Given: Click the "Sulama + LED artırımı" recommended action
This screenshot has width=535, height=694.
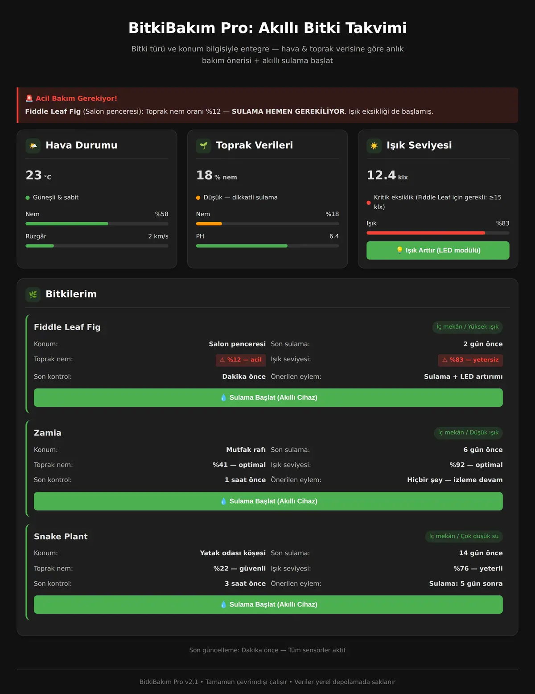Looking at the screenshot, I should (463, 377).
